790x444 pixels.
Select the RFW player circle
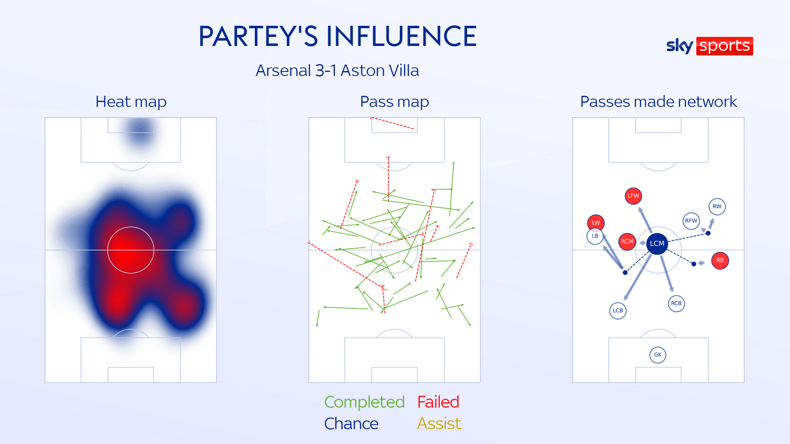pyautogui.click(x=691, y=221)
